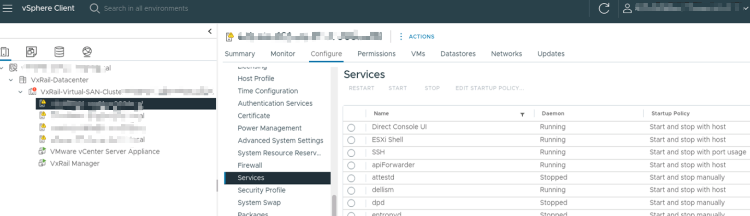This screenshot has height=216, width=750.
Task: Open Power Management settings
Action: tap(270, 128)
